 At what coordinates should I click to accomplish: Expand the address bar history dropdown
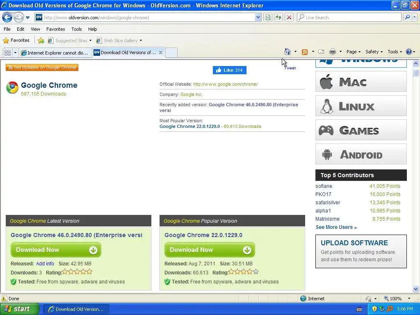258,18
